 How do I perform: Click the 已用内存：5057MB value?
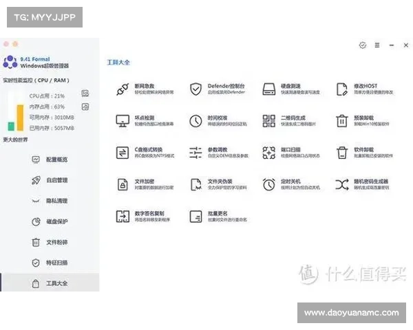52,128
